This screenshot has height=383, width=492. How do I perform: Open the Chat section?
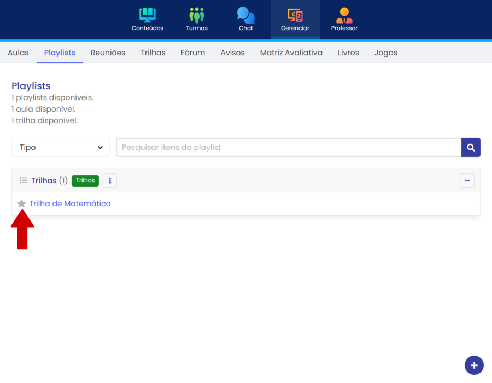click(x=245, y=20)
